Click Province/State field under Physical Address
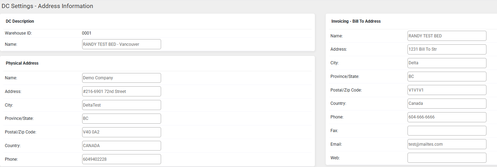Viewport: 497px width, 167px height. [x=121, y=118]
